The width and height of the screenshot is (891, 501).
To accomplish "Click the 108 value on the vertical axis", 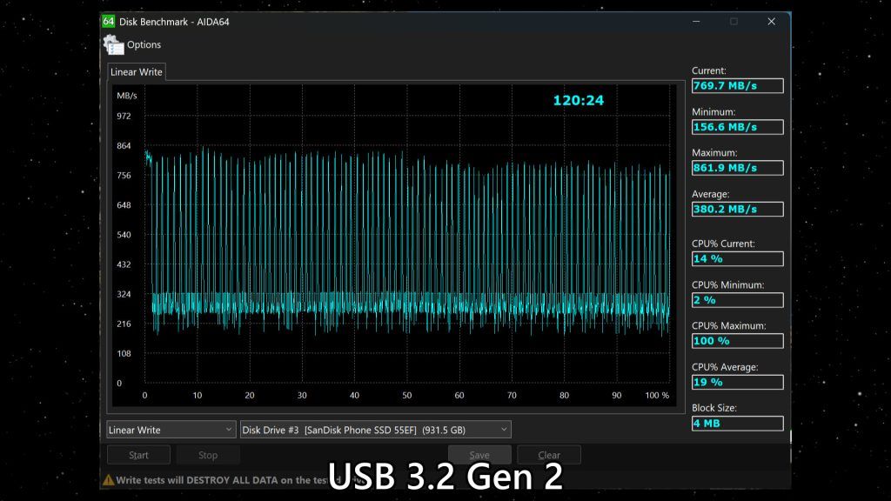I will coord(124,353).
